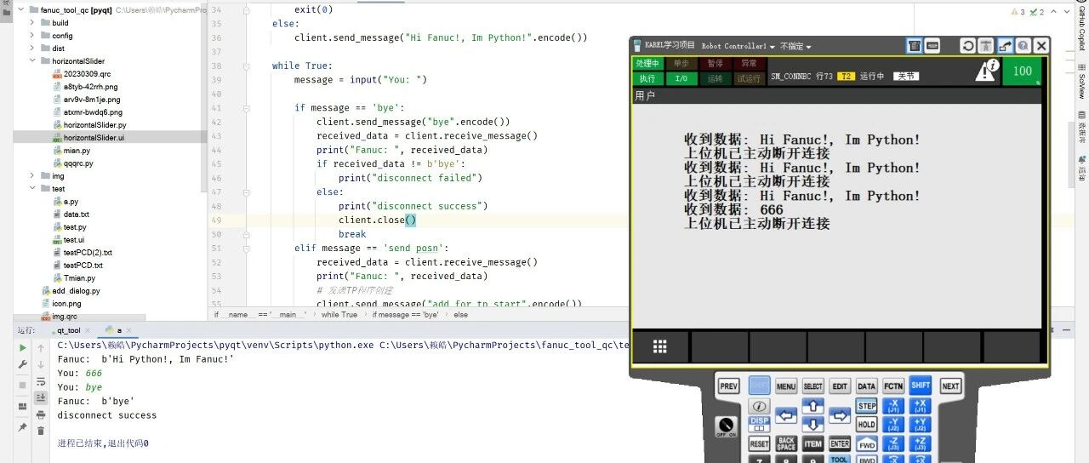Click the RESET key on the pendant
Image resolution: width=1089 pixels, height=463 pixels.
(x=759, y=444)
